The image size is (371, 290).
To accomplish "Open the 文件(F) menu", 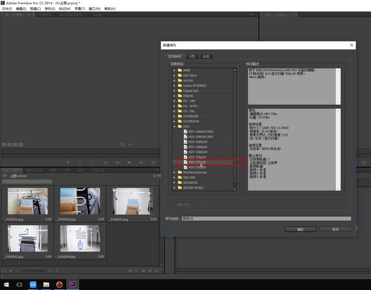I will tap(7, 9).
